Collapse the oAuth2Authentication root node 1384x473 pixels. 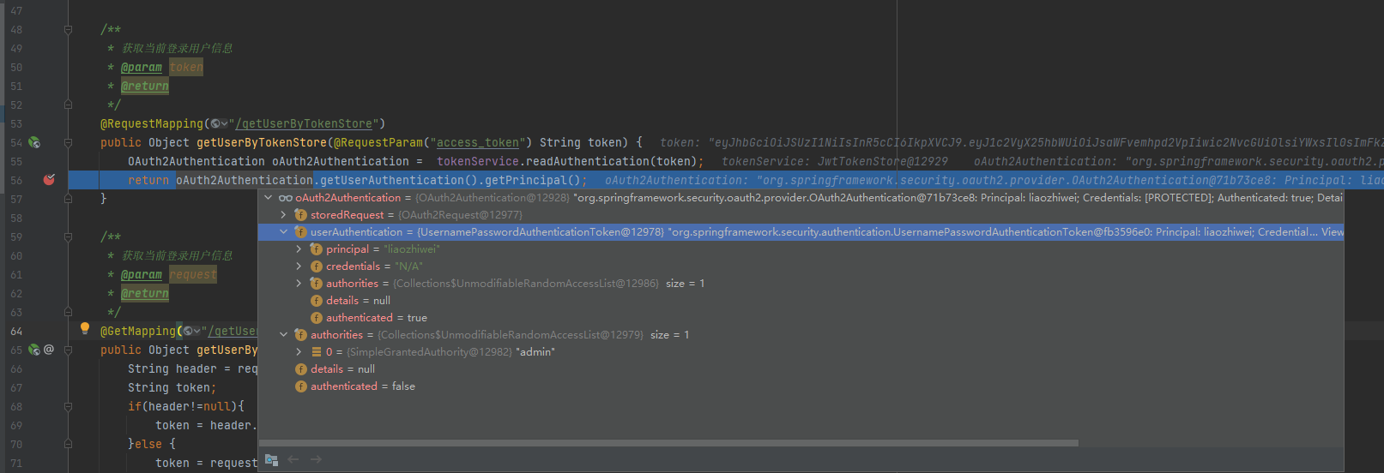tap(269, 198)
